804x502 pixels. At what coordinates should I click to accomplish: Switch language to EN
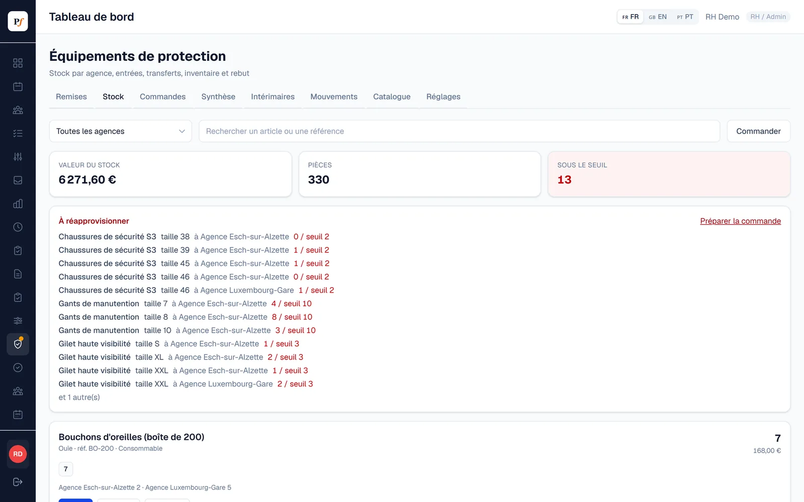tap(658, 17)
